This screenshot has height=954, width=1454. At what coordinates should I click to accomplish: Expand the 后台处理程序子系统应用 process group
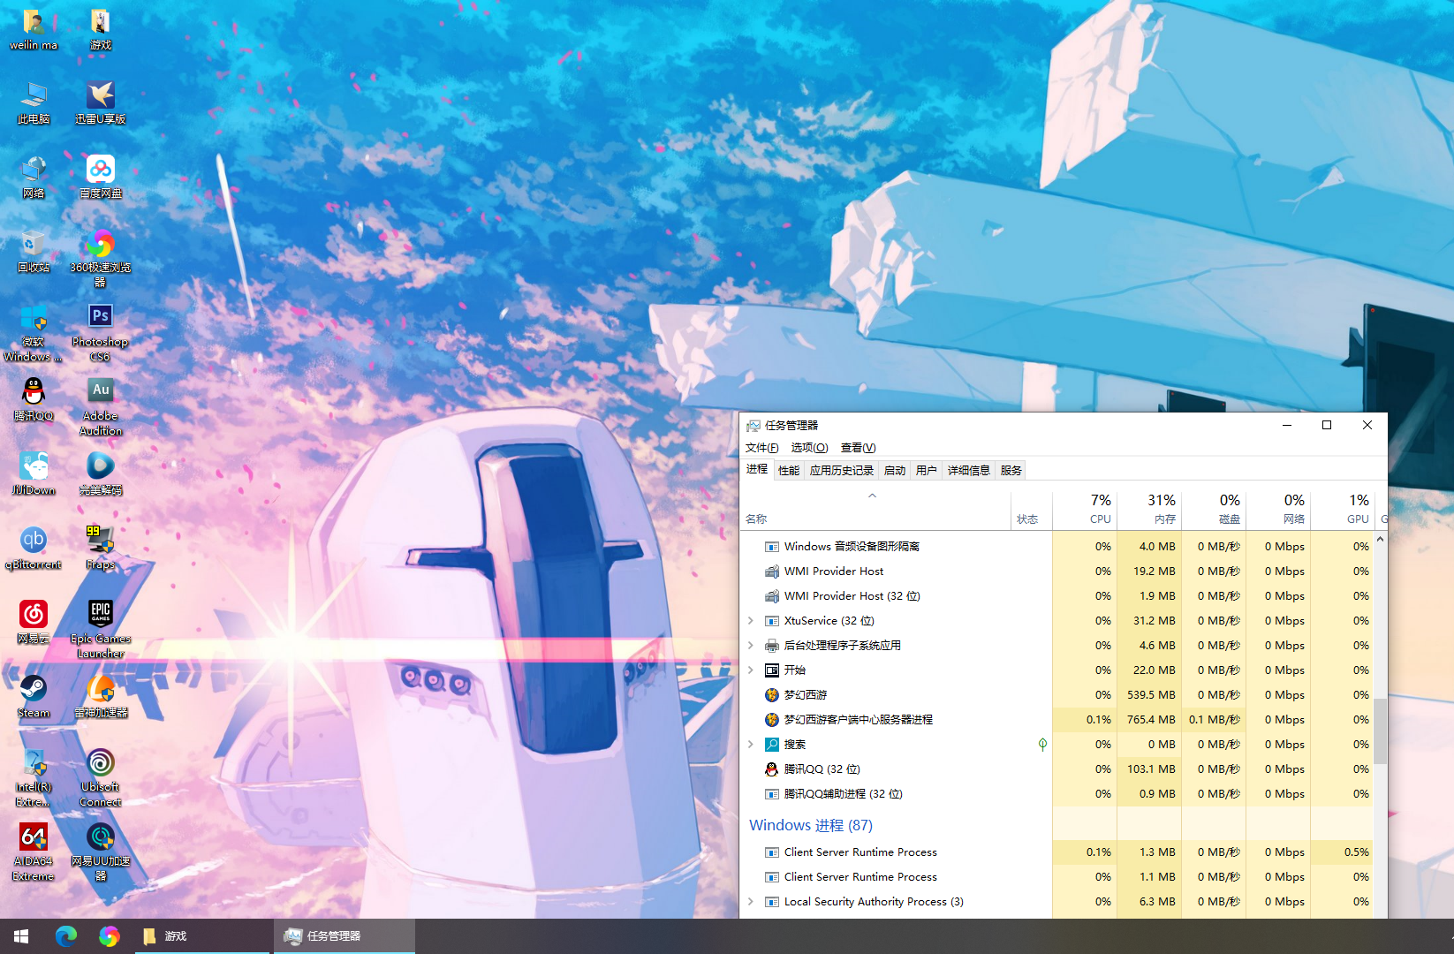pos(751,646)
